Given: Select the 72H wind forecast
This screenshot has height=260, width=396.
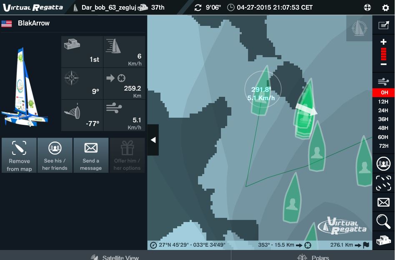Looking at the screenshot, I should (383, 146).
